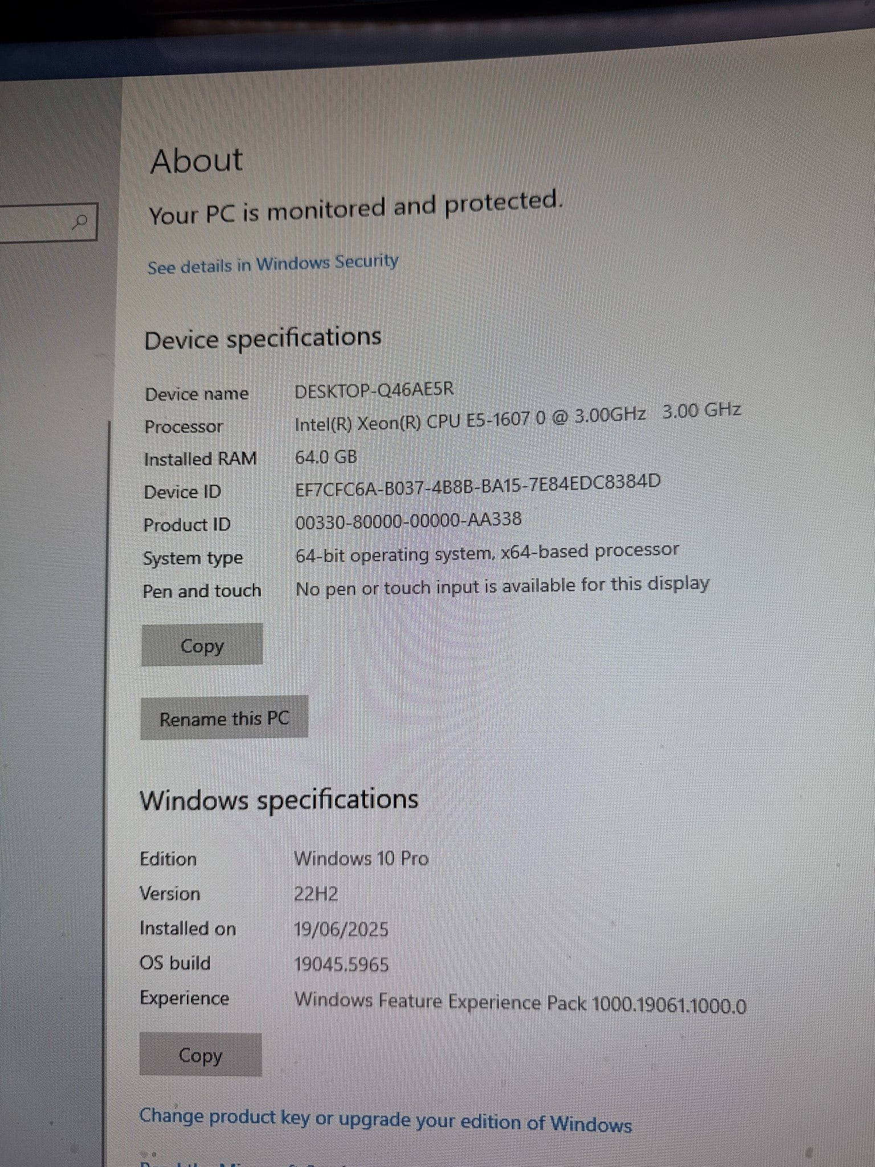Image resolution: width=875 pixels, height=1167 pixels.
Task: Click the Windows 10 Pro edition value
Action: pos(361,858)
